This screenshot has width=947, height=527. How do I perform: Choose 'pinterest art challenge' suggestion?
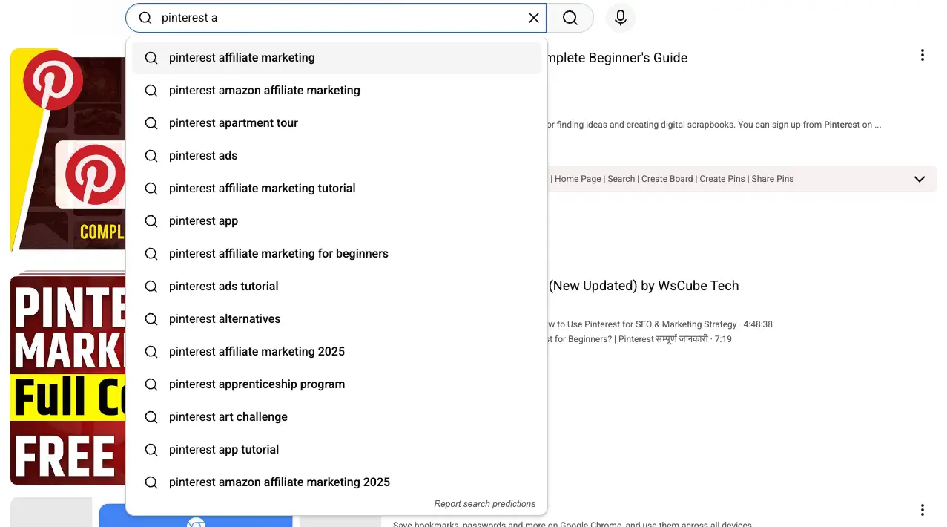(x=228, y=417)
